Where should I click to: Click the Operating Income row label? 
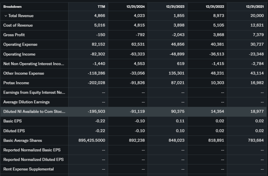click(19, 54)
